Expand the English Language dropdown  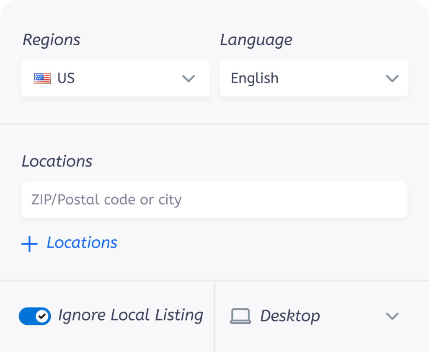[x=313, y=78]
